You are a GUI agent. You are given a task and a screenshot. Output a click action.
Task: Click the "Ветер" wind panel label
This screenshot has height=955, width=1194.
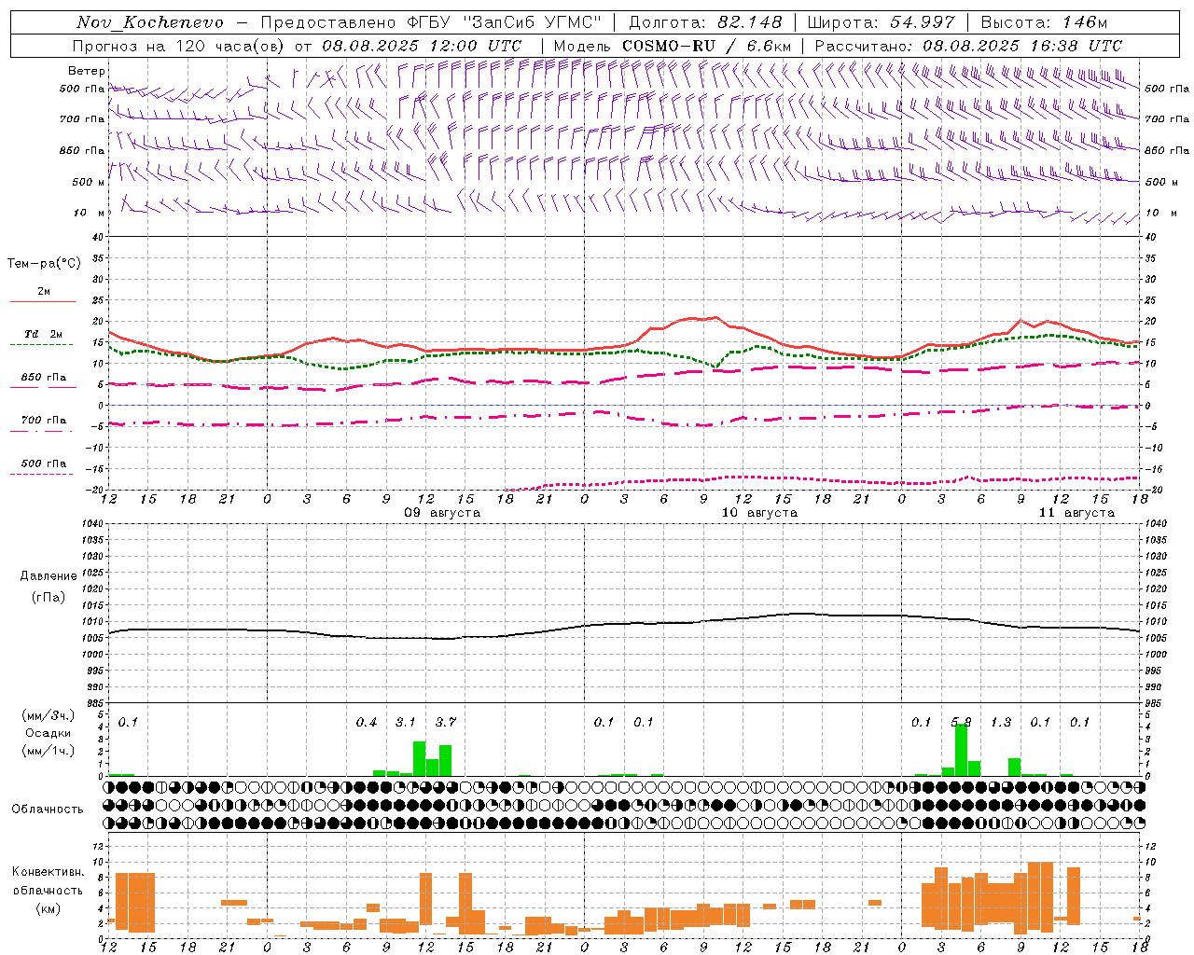point(87,71)
